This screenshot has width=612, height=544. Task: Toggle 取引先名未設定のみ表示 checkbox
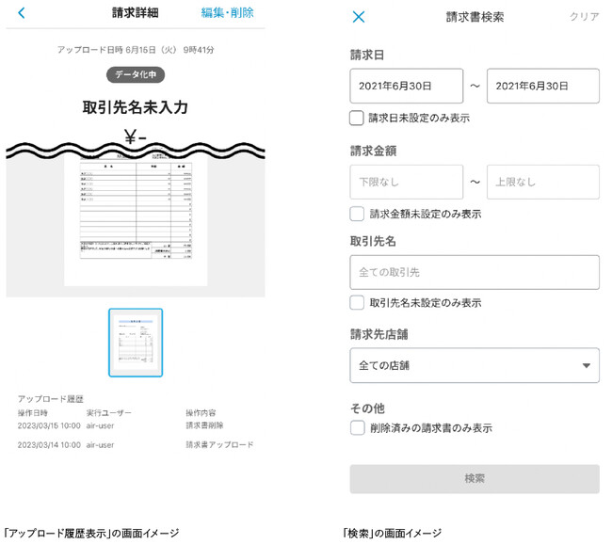point(357,303)
